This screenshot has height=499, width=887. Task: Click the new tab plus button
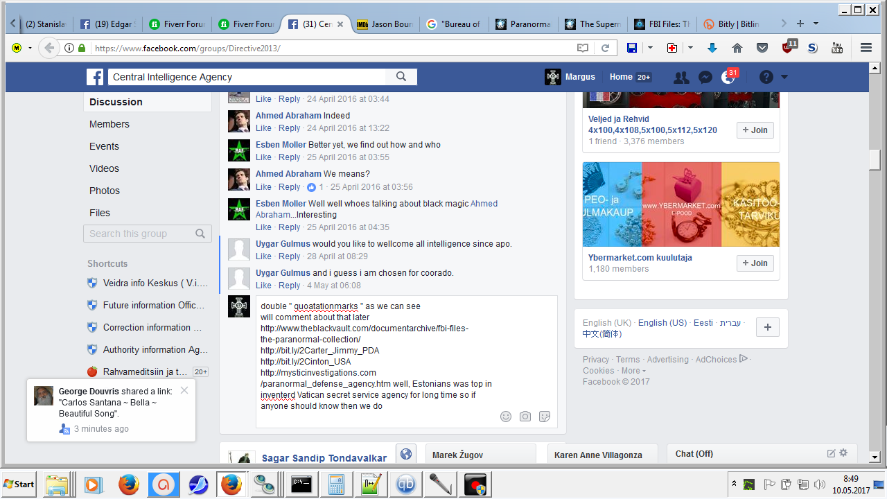click(800, 24)
